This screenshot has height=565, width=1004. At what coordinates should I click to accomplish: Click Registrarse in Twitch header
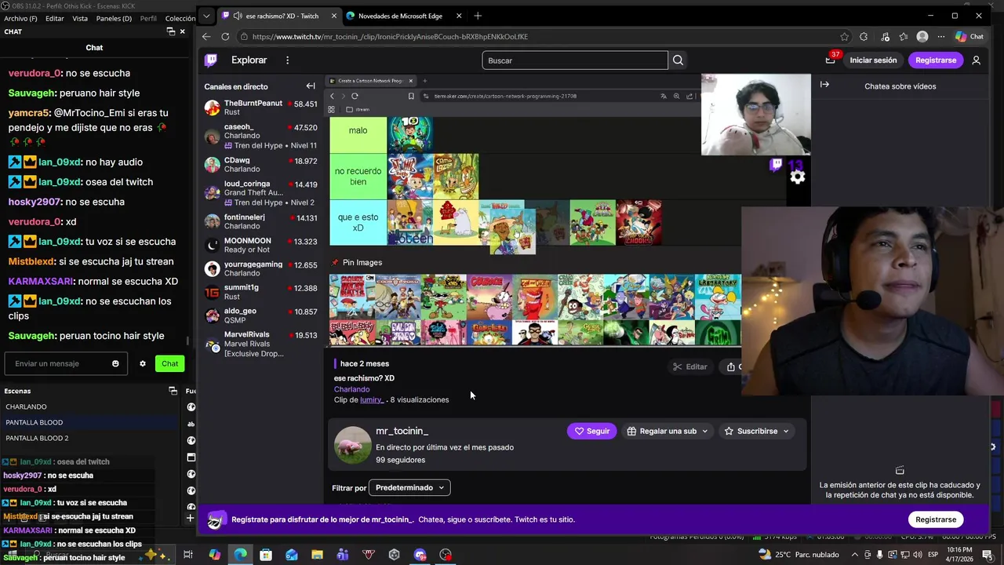936,60
